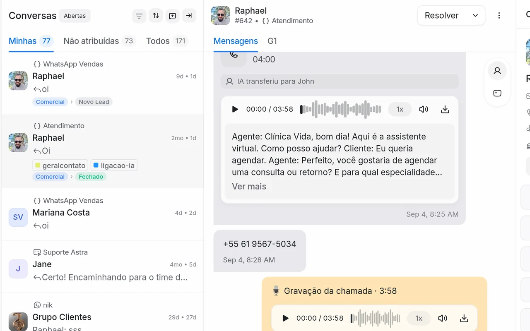Click the IA transferiu para John notice
The width and height of the screenshot is (530, 331).
(x=340, y=82)
